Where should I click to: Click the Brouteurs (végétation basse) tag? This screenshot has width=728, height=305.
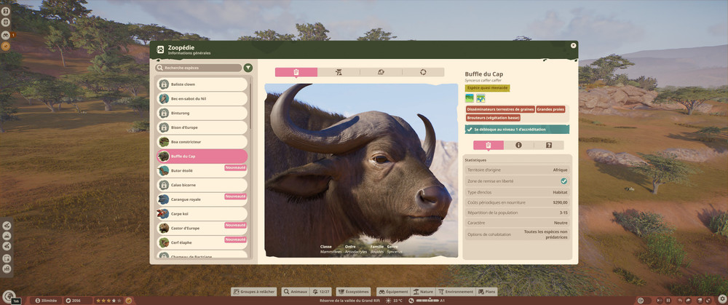pyautogui.click(x=493, y=118)
